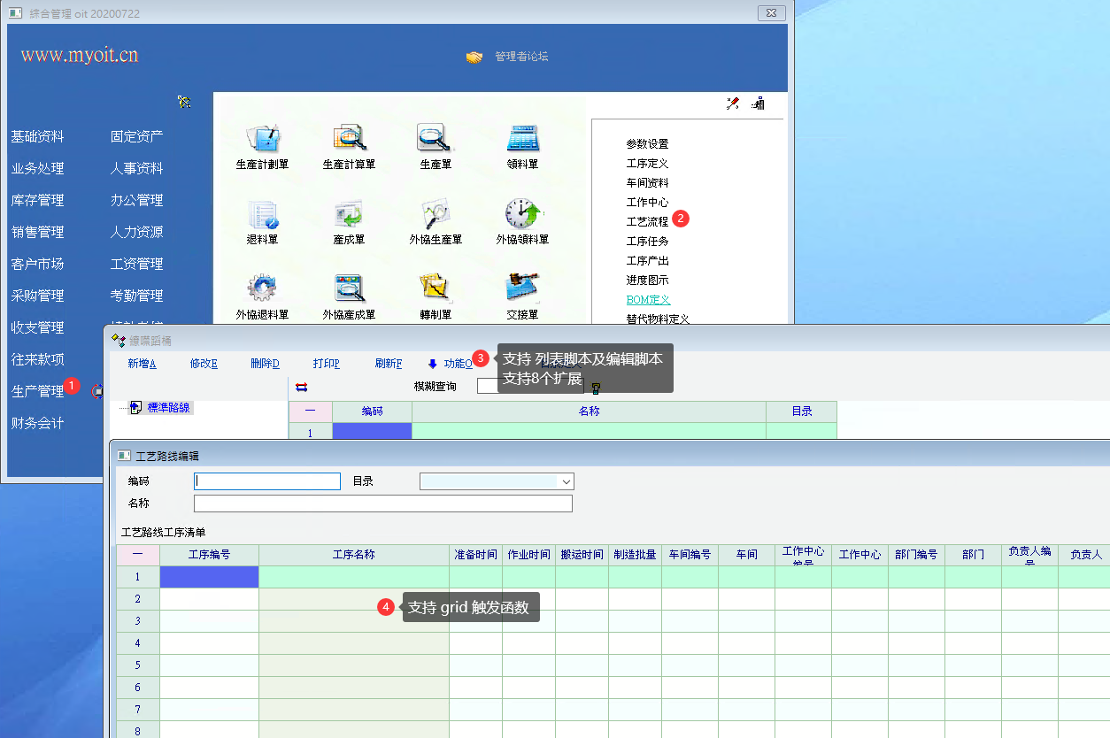Image resolution: width=1110 pixels, height=738 pixels.
Task: Click the 新增A toolbar button
Action: 142,364
